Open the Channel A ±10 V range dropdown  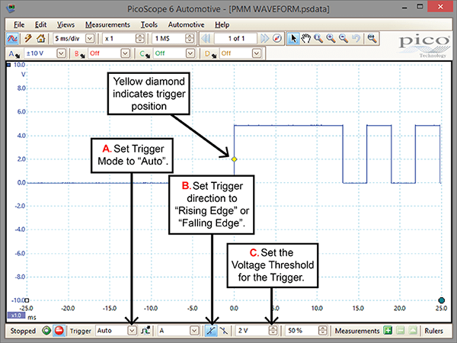point(61,53)
